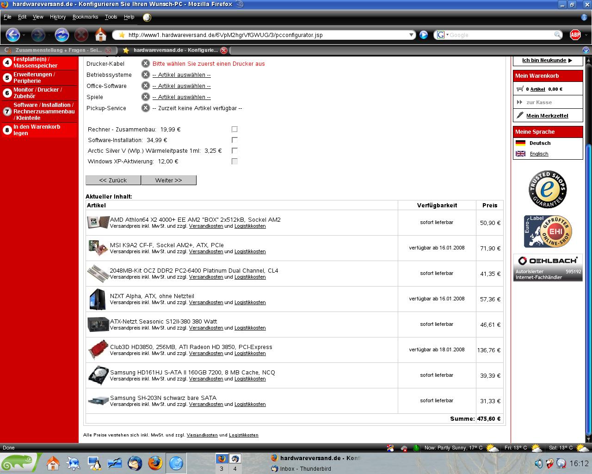Reload the current page

(62, 35)
